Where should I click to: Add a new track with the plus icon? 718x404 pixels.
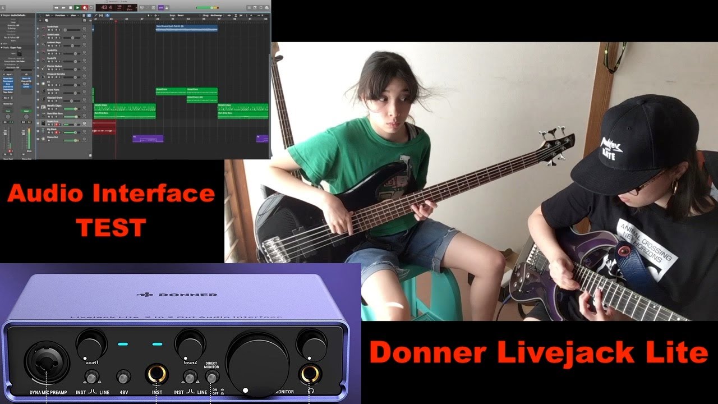[40, 21]
